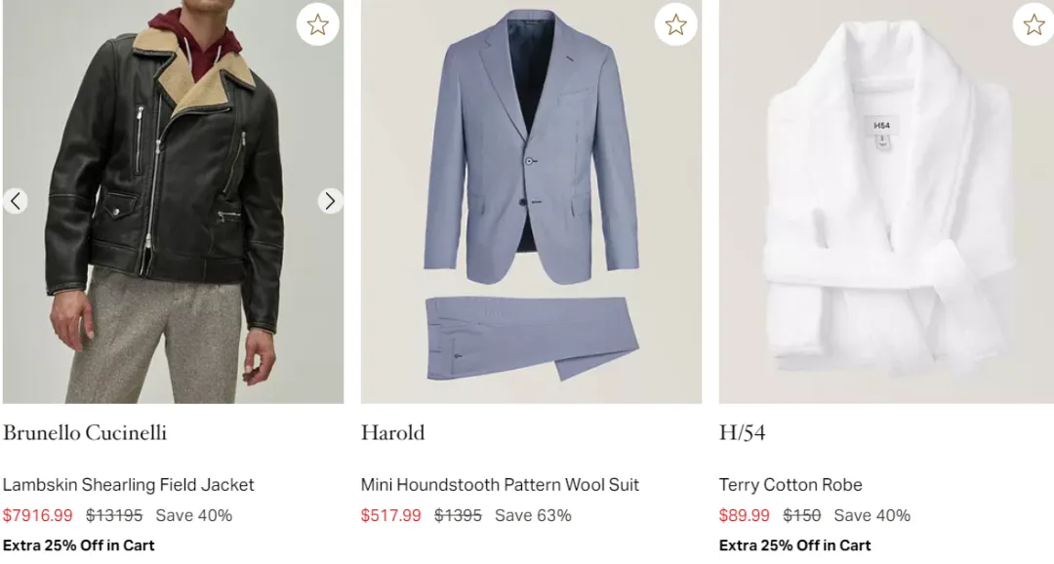
Task: Add the Lambskin Shearling Jacket to wishlist with star
Action: (x=317, y=24)
